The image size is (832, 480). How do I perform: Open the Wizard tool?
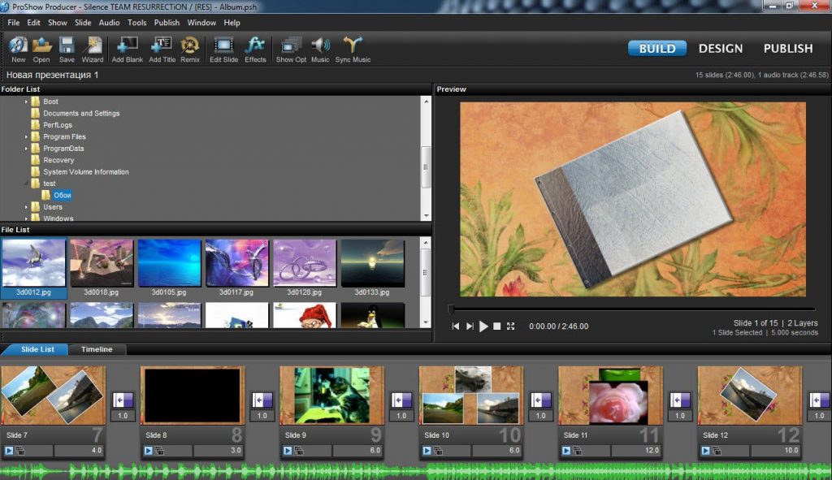pyautogui.click(x=92, y=45)
